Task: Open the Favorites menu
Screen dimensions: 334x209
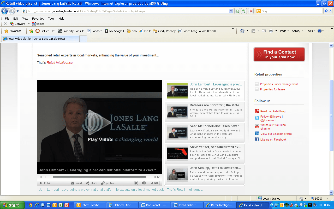Action: tap(38, 19)
